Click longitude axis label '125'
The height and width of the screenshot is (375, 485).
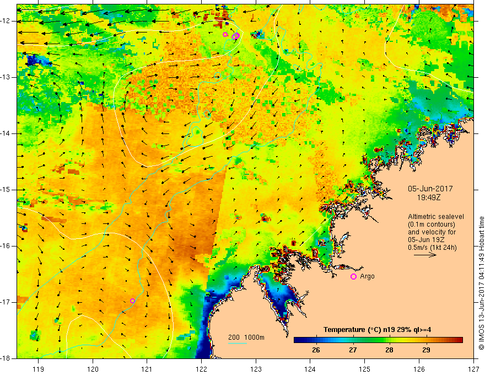(365, 369)
